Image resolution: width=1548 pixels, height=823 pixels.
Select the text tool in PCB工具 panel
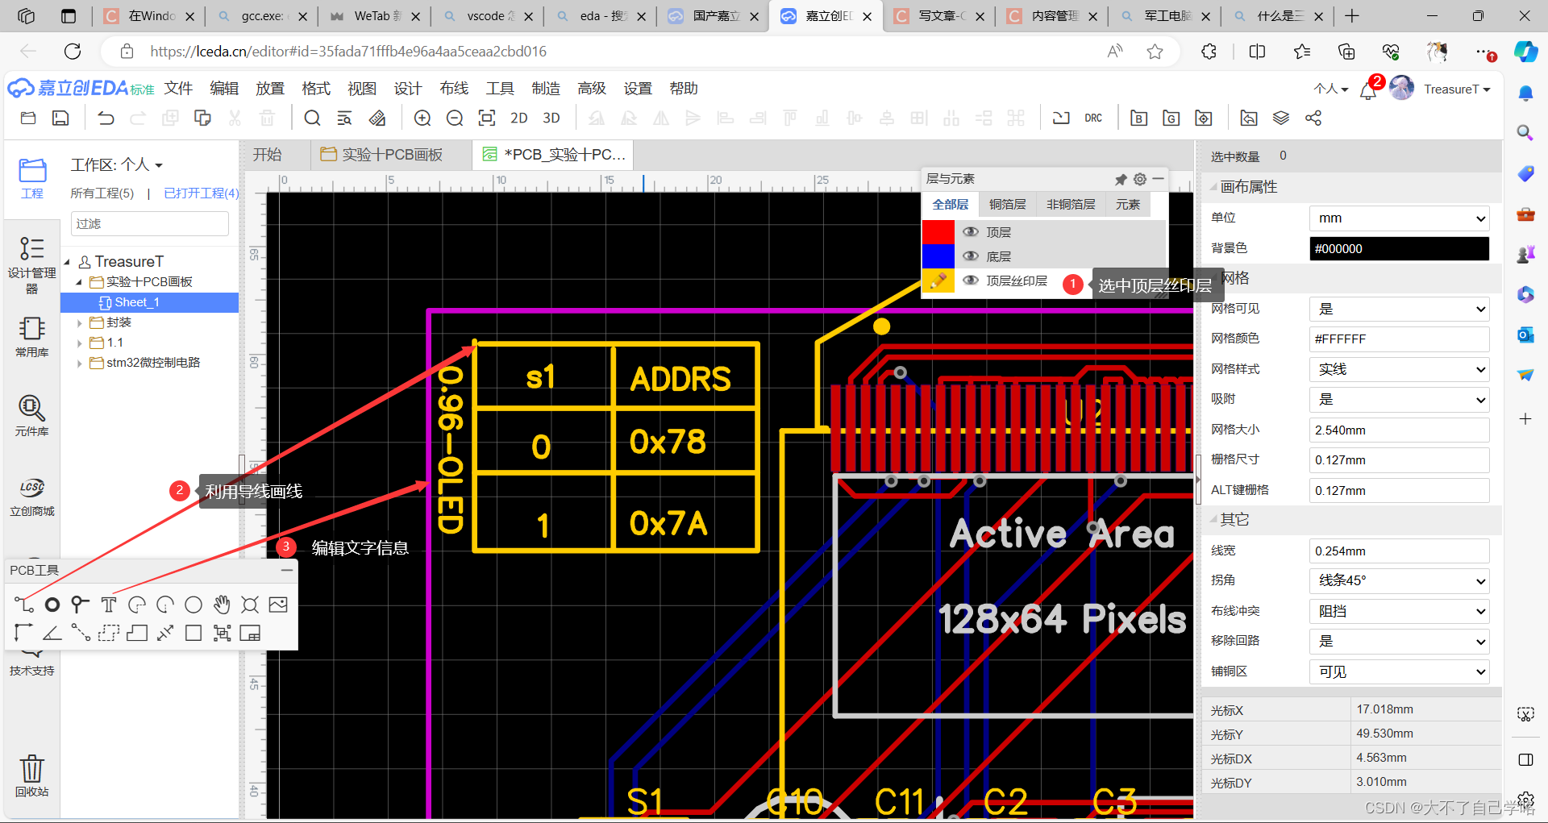108,604
